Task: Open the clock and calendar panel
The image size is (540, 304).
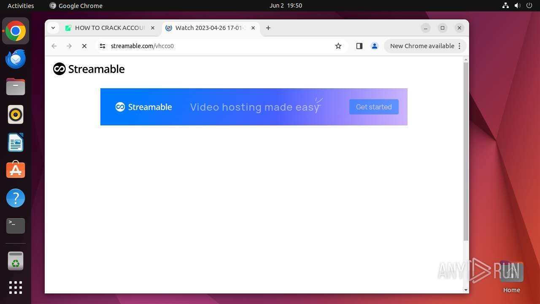Action: click(x=286, y=5)
